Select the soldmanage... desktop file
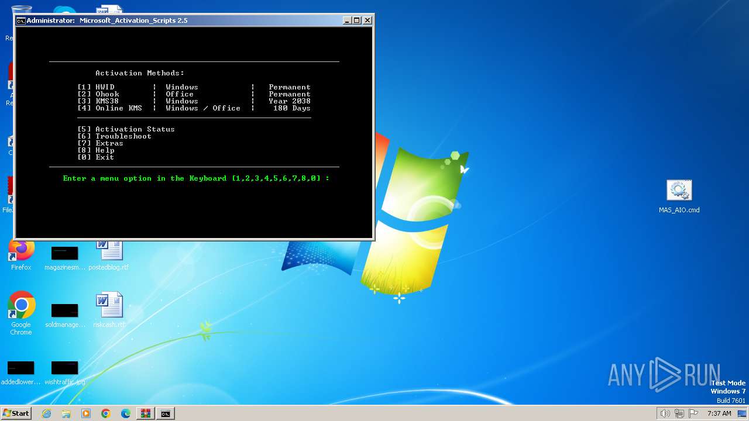This screenshot has width=749, height=421. tap(65, 315)
